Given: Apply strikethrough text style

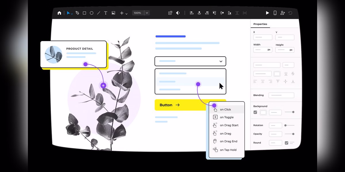Looking at the screenshot, I should tap(293, 74).
